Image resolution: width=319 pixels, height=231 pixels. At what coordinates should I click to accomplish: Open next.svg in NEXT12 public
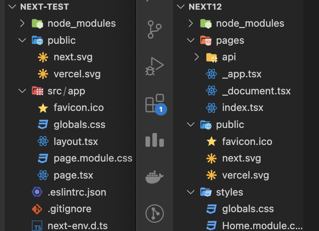point(242,158)
